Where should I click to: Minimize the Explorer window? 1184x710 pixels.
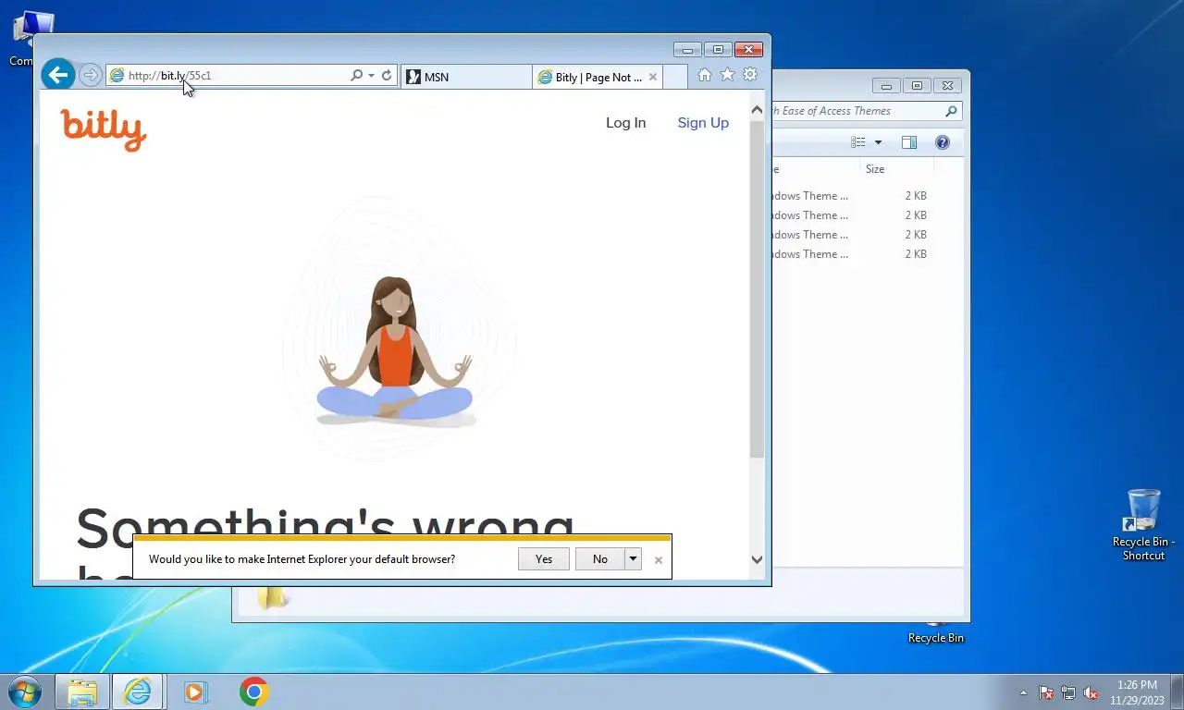(x=886, y=86)
